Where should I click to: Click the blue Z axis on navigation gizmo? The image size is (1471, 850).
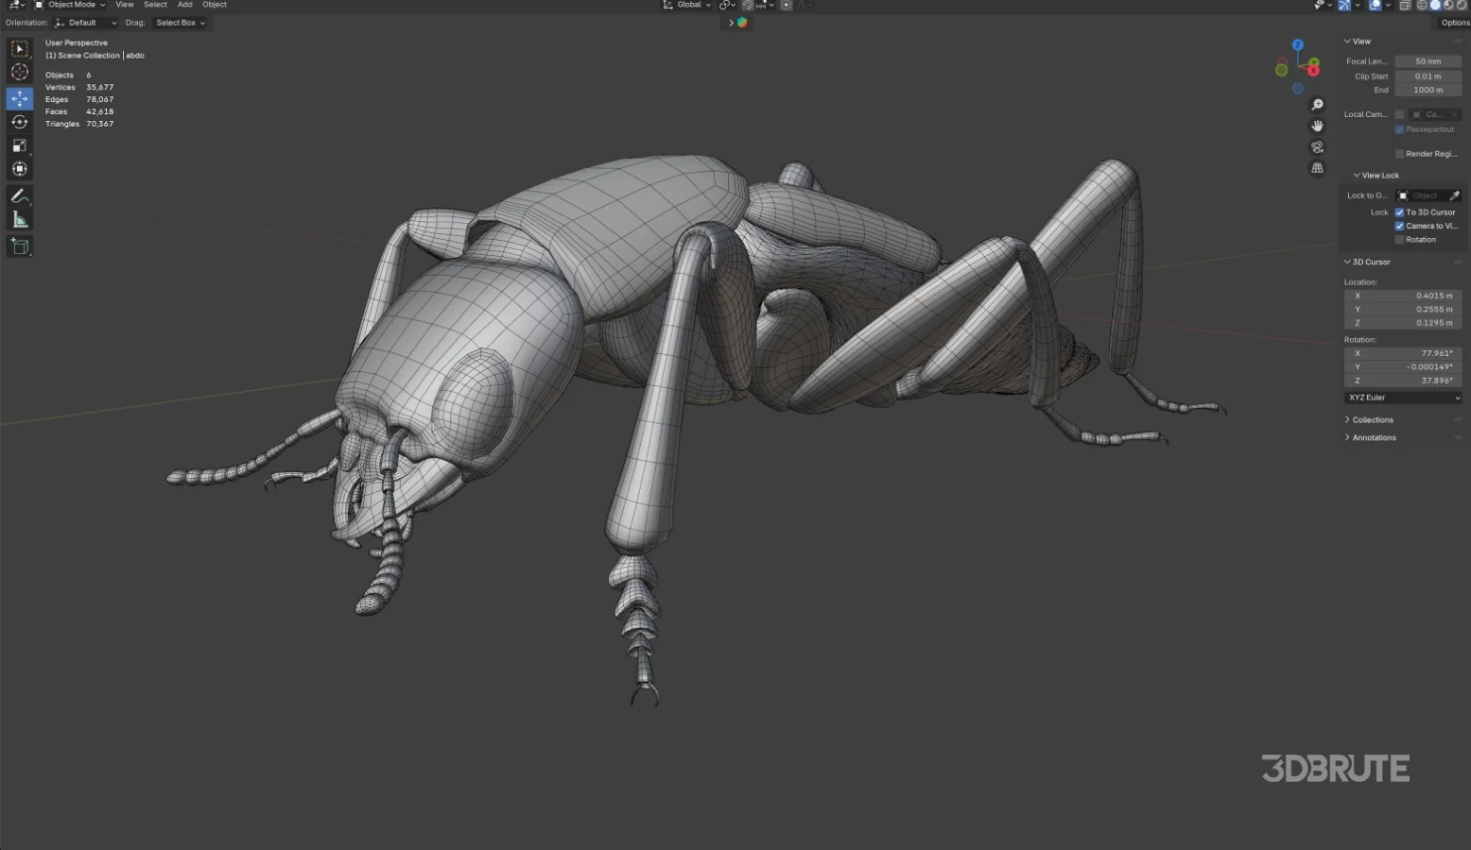[1298, 45]
